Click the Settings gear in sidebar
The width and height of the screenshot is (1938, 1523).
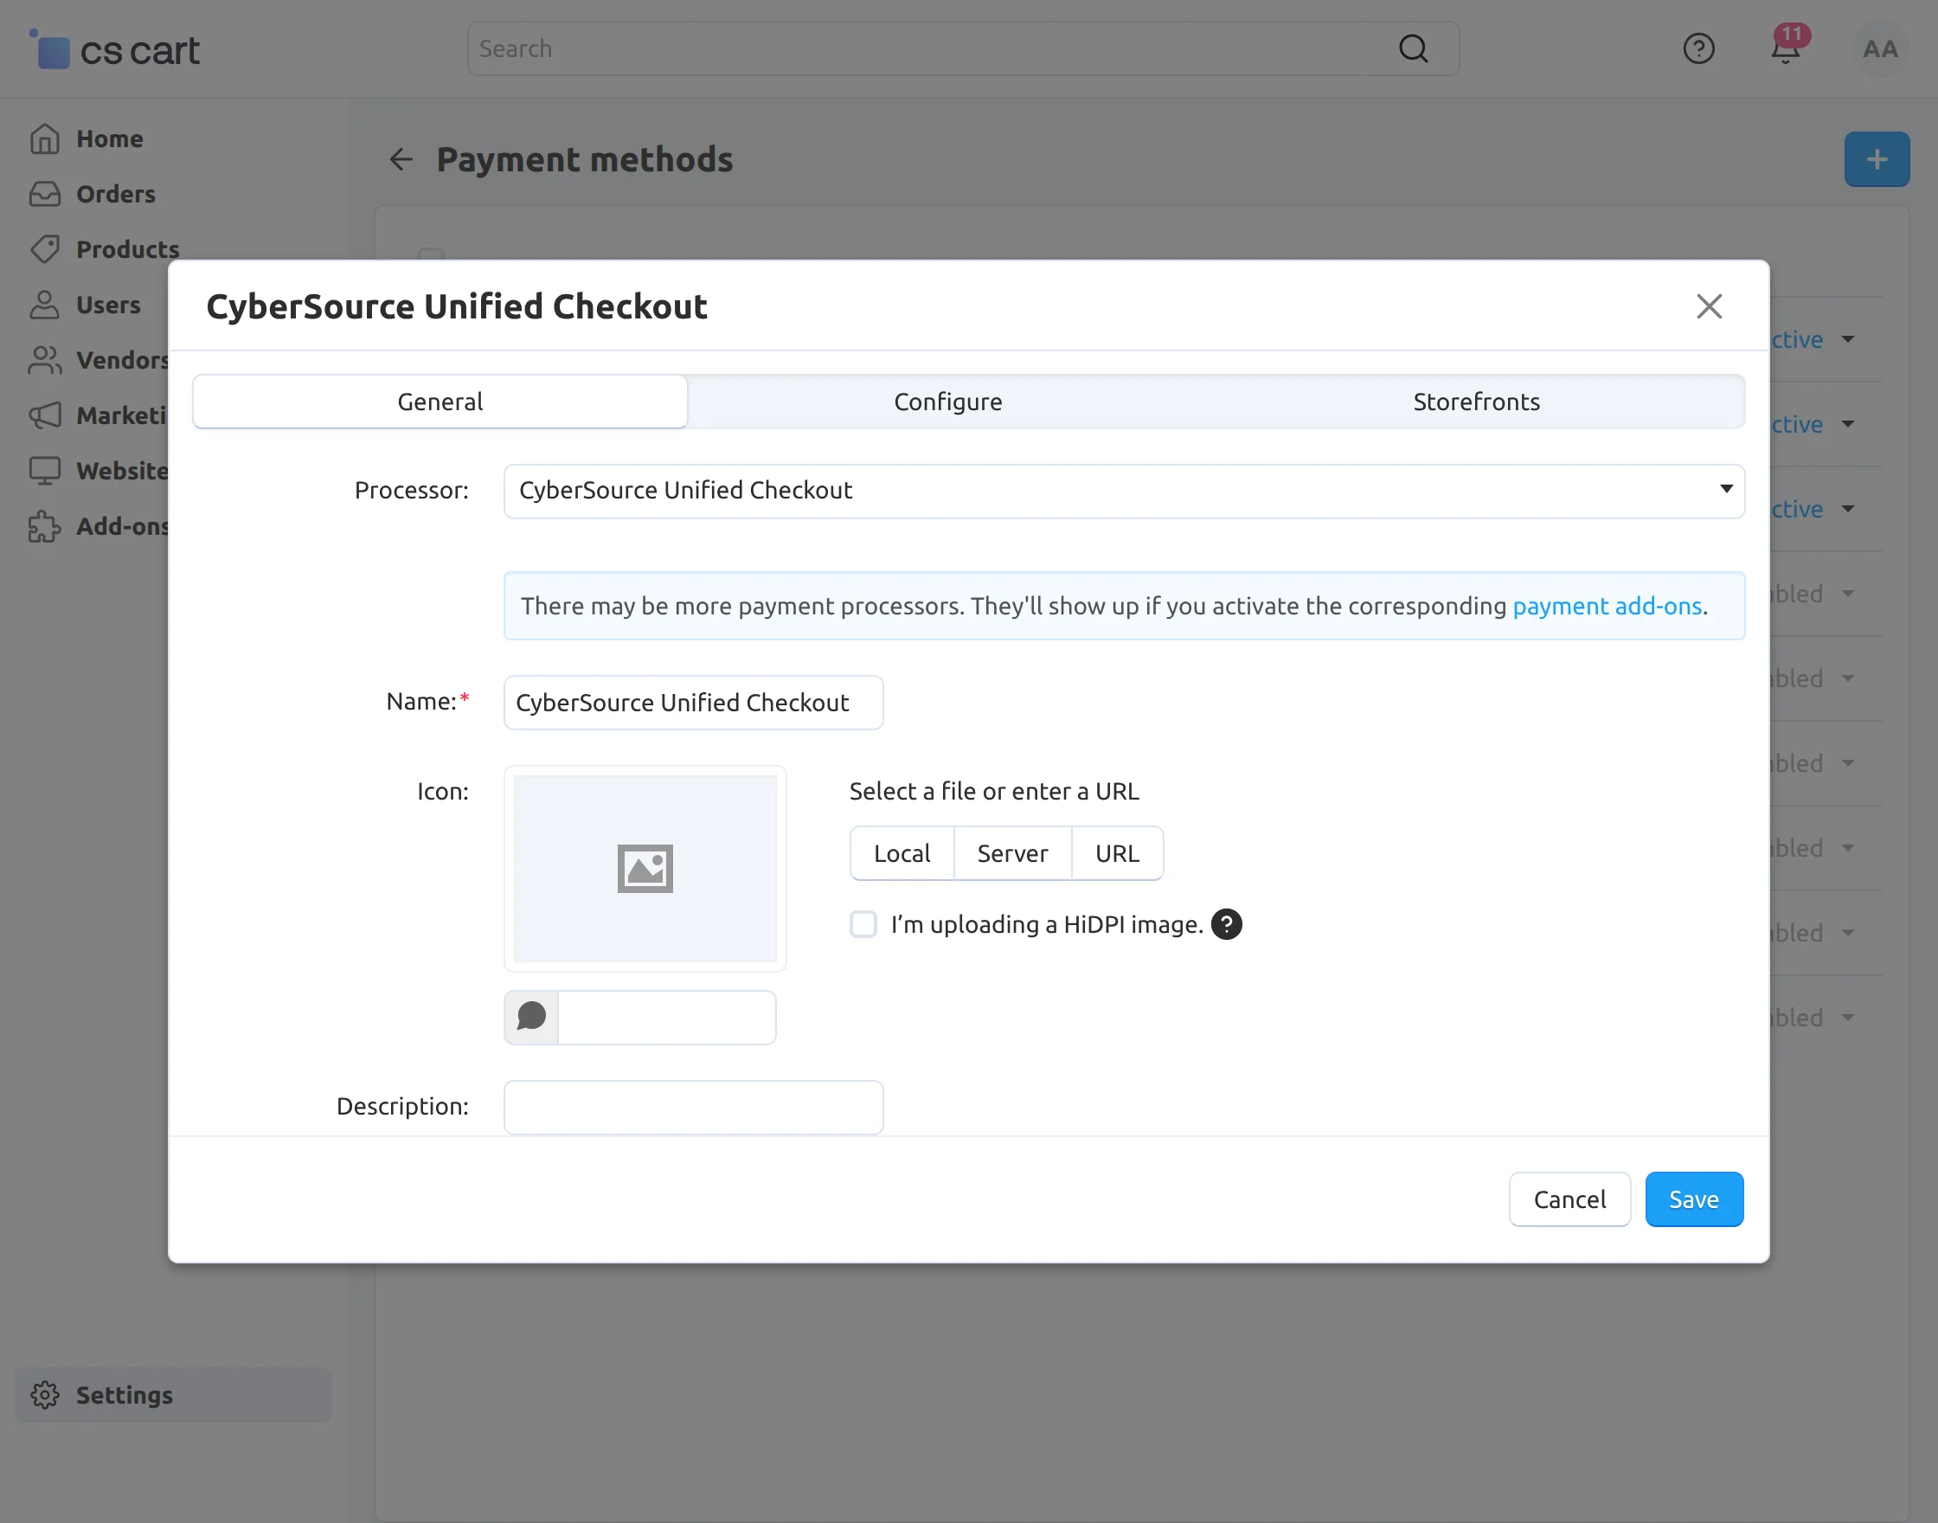[45, 1395]
